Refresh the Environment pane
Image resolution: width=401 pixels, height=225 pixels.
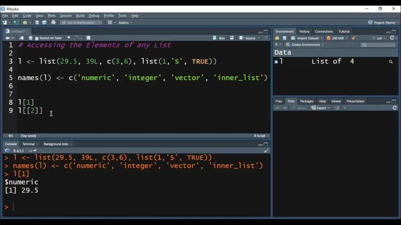[x=392, y=38]
